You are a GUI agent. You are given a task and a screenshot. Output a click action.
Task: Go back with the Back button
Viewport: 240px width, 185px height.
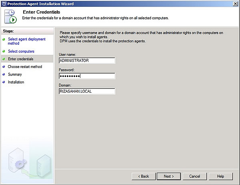143,176
